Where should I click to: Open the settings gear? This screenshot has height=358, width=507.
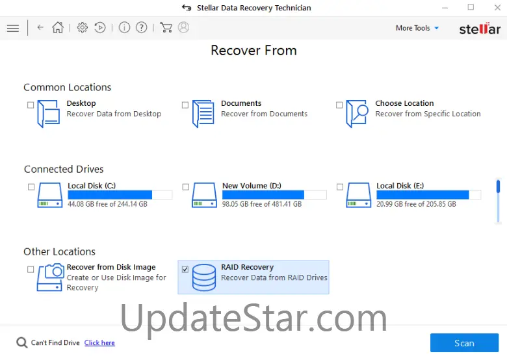tap(82, 28)
